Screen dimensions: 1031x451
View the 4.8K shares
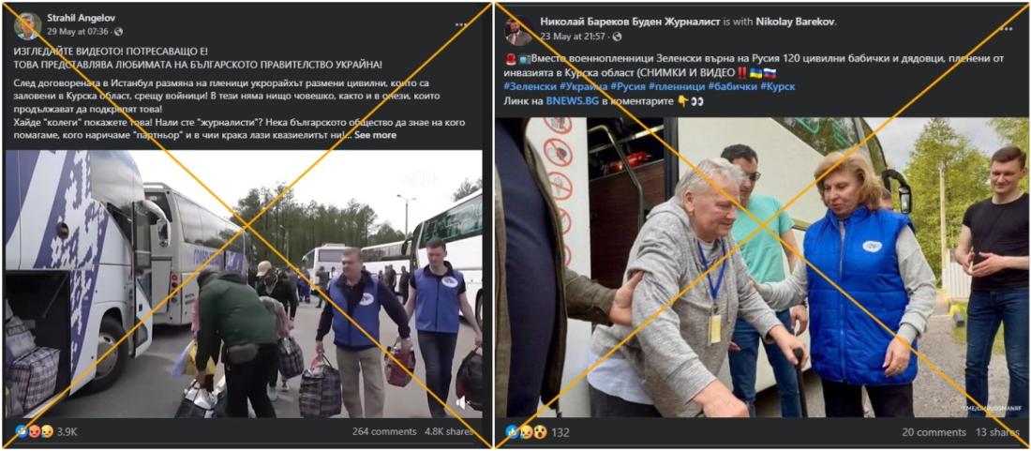449,432
